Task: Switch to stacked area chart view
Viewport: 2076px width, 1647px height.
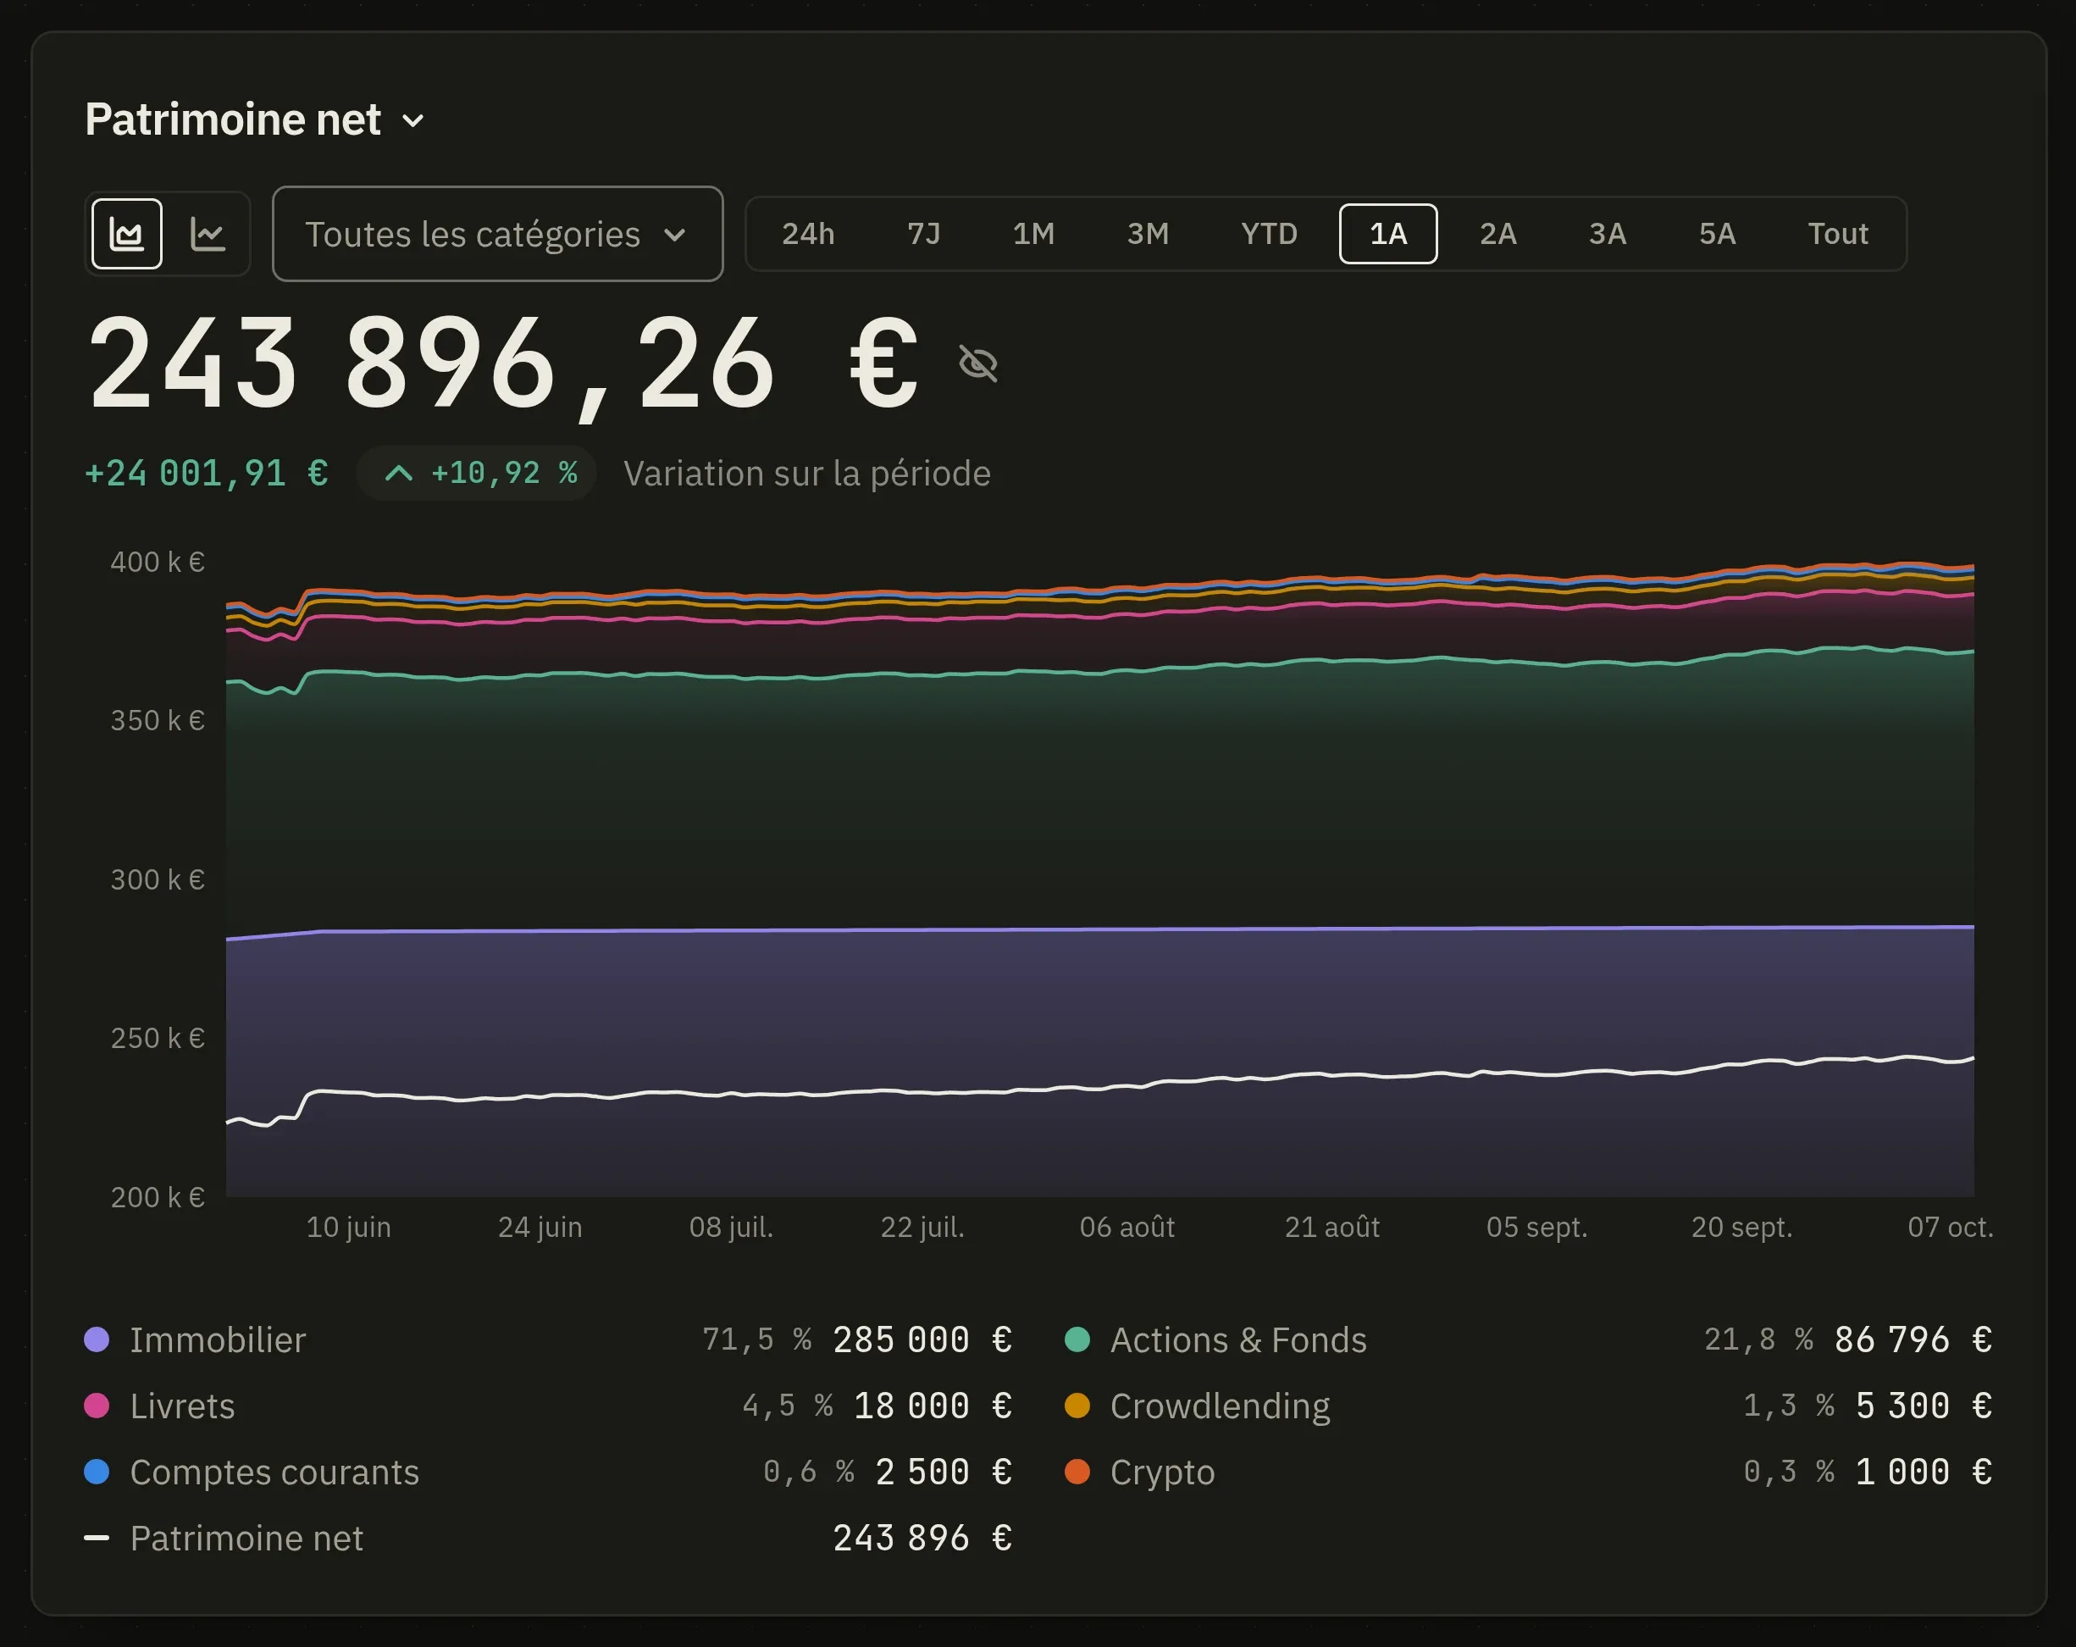Action: point(126,234)
